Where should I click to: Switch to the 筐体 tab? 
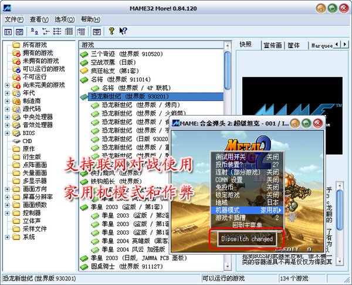click(x=294, y=45)
